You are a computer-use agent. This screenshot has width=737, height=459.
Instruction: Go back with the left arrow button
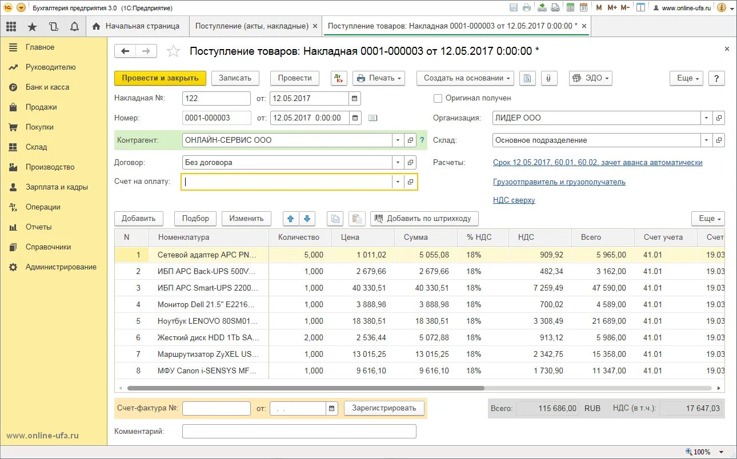click(x=125, y=51)
